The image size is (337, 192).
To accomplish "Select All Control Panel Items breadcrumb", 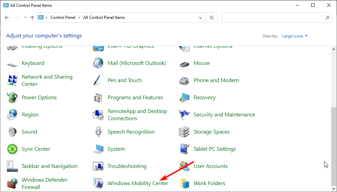I will (104, 18).
